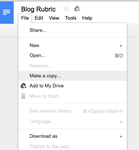Click the trash can icon in menu

(x=23, y=96)
